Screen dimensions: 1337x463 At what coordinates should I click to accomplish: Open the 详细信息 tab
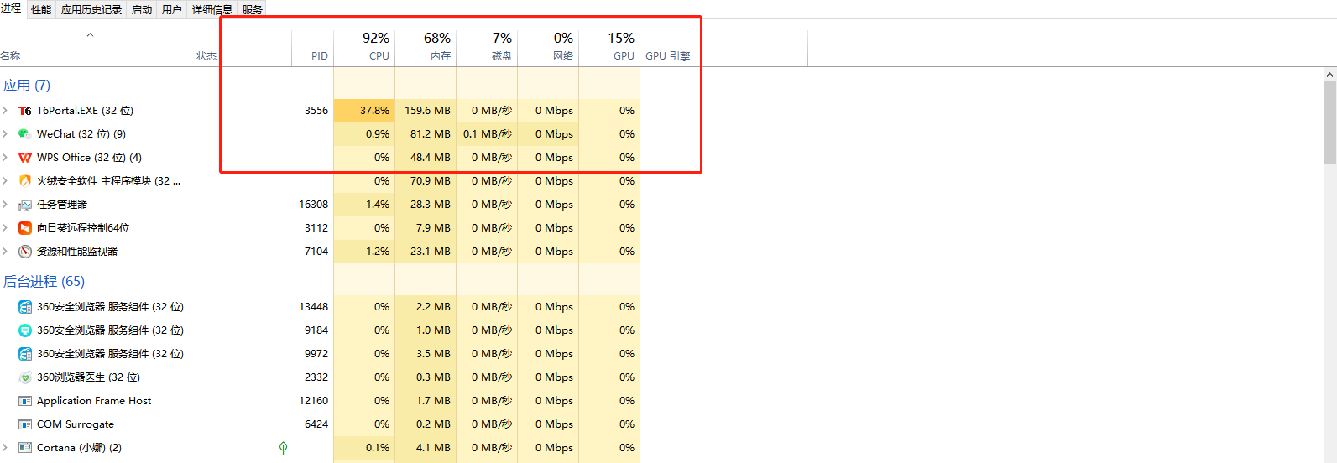pyautogui.click(x=212, y=9)
